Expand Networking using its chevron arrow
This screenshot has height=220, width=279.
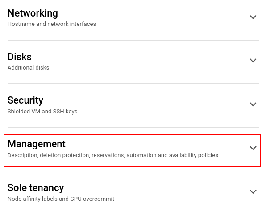pos(253,17)
